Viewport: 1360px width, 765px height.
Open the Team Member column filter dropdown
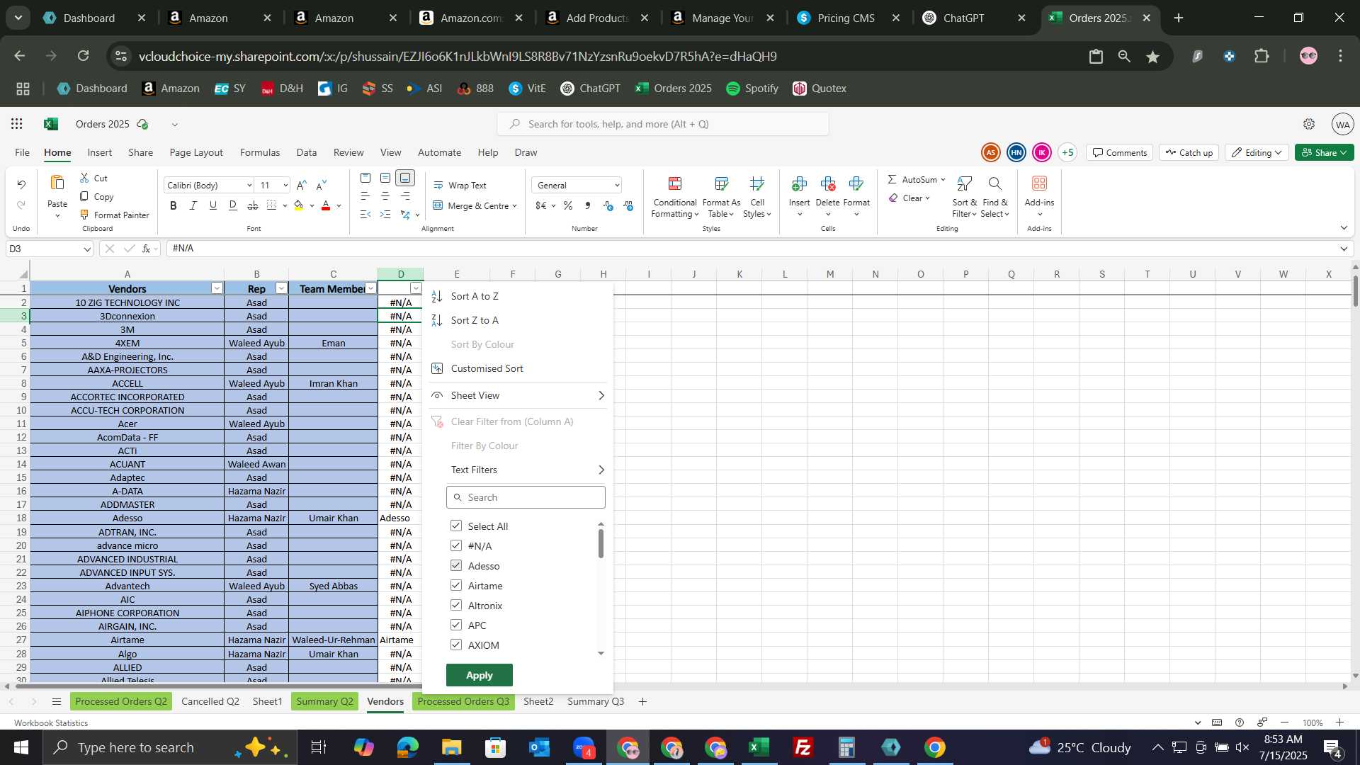pyautogui.click(x=370, y=288)
